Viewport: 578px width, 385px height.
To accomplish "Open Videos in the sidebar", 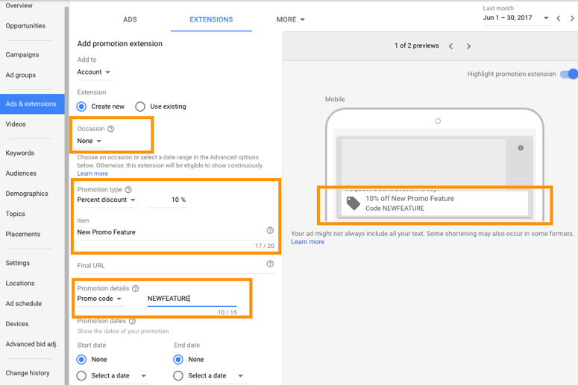I will click(16, 124).
